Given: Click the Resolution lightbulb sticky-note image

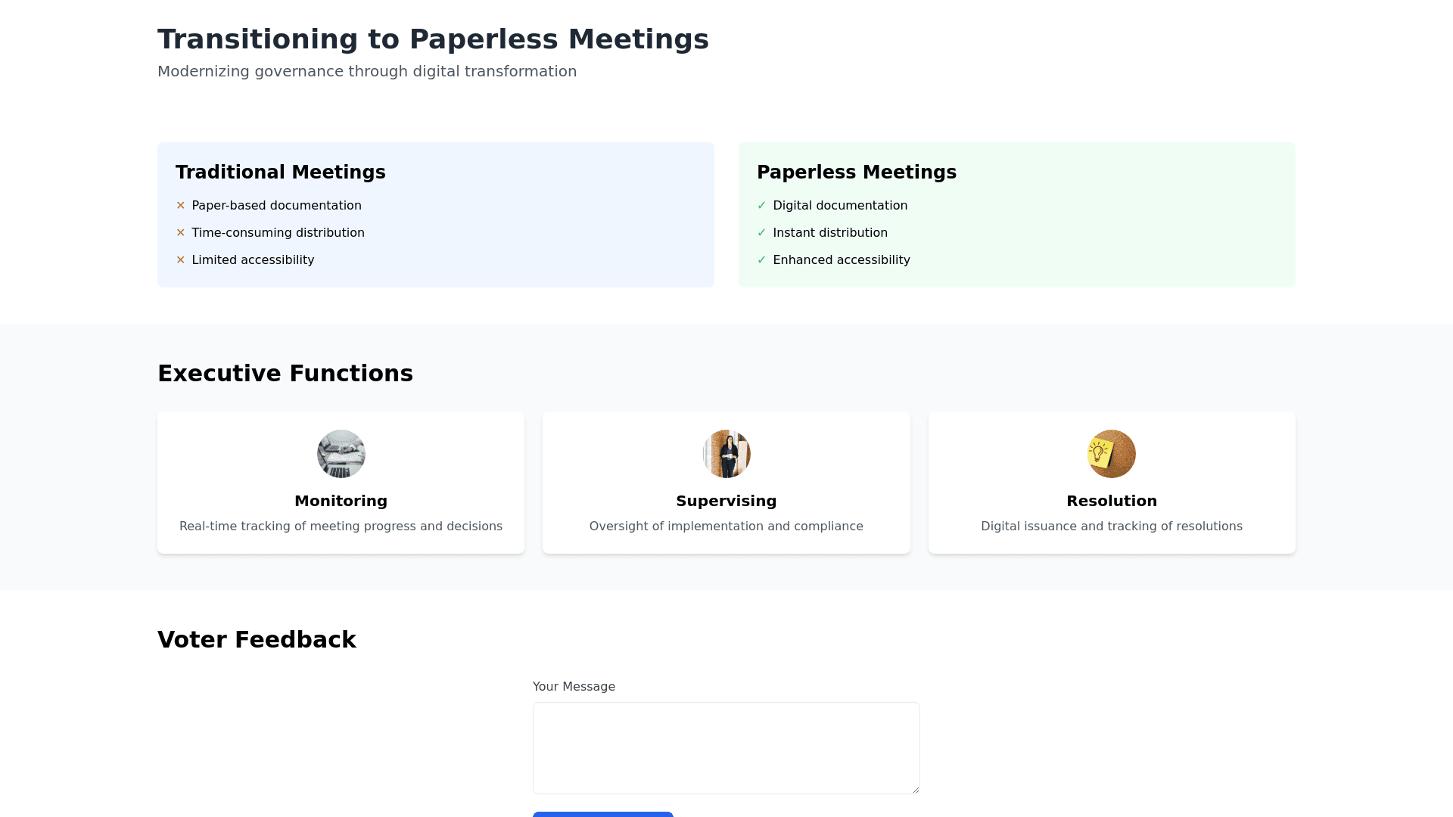Looking at the screenshot, I should pos(1111,454).
